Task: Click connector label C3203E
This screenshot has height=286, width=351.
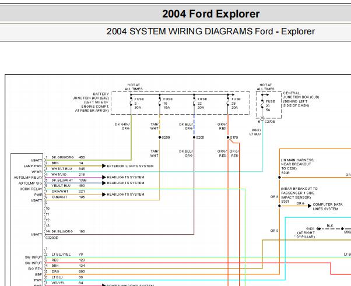Action: (x=51, y=238)
